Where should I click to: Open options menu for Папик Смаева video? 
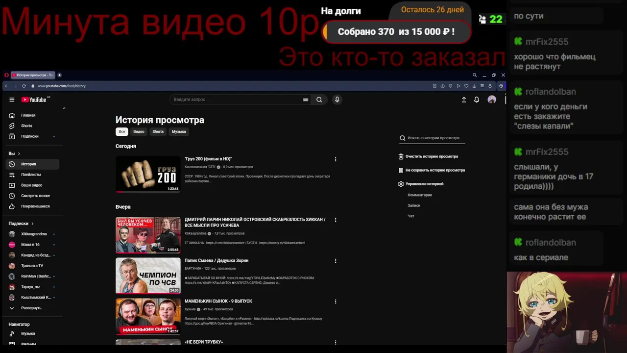(336, 261)
